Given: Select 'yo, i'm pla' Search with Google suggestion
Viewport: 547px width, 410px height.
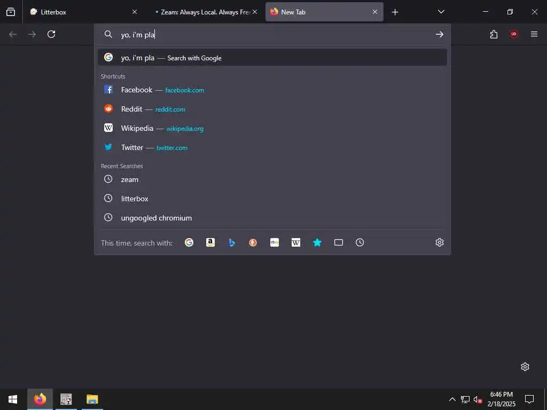Looking at the screenshot, I should (272, 58).
